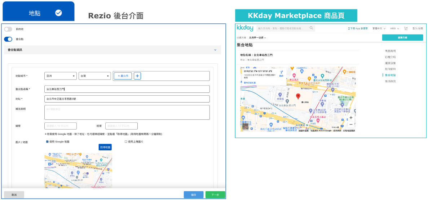Click the plus icon to add city

click(x=137, y=76)
